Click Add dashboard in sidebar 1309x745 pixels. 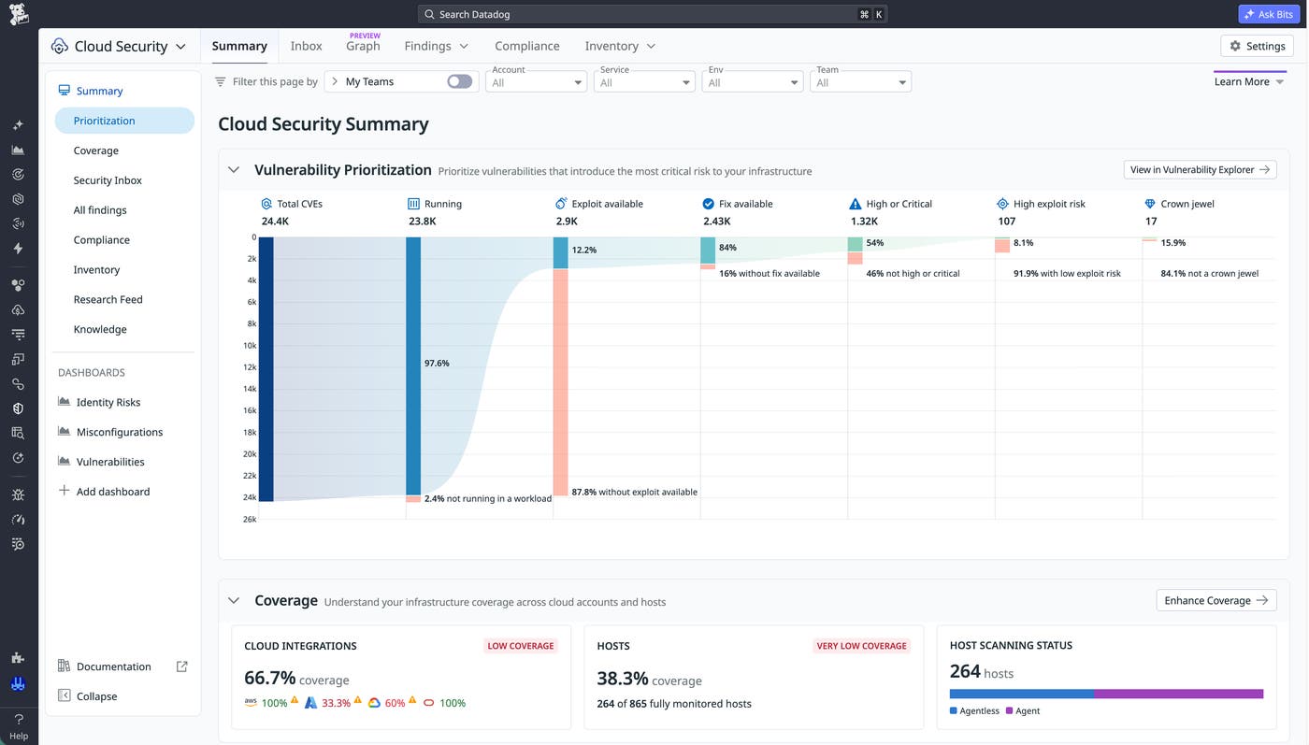104,491
